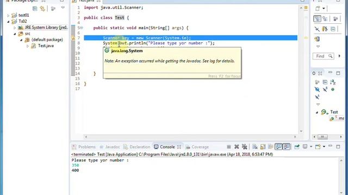Collapse the src folder

pos(15,34)
